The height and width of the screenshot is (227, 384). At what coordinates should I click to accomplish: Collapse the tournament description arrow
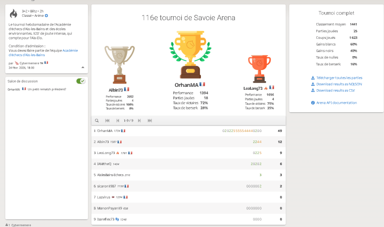82,67
